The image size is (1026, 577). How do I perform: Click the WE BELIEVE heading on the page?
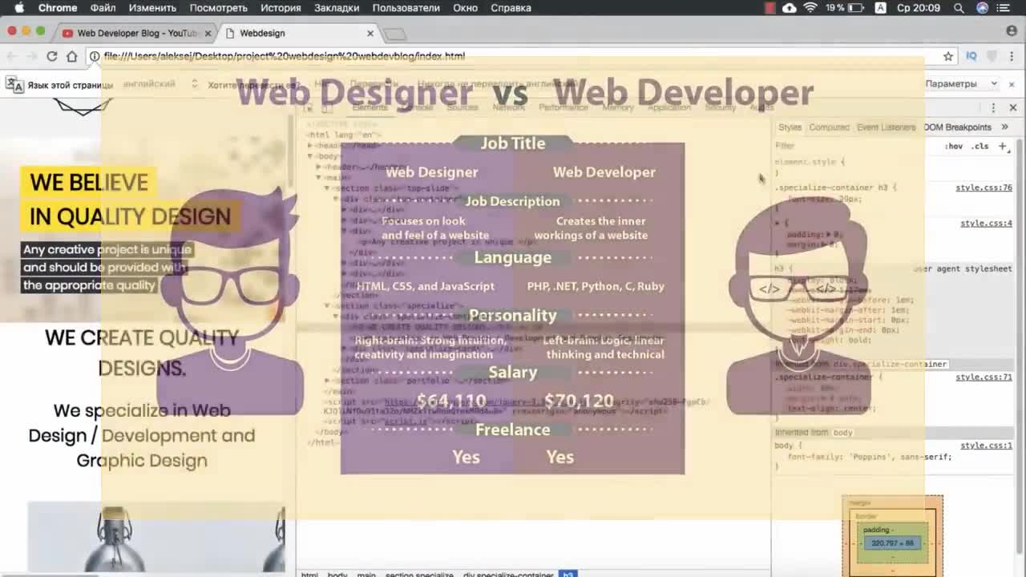[89, 182]
